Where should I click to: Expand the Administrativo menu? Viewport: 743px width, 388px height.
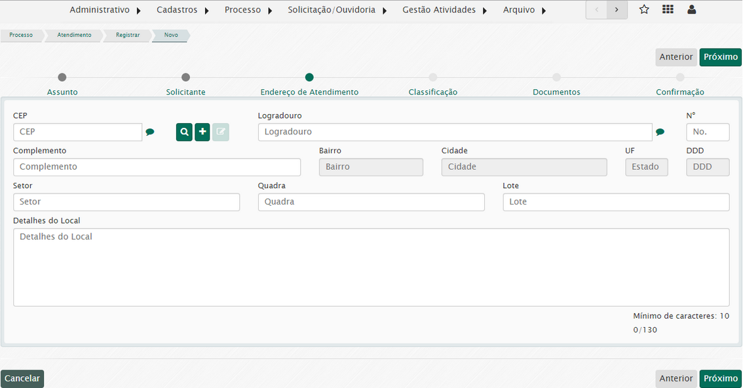click(105, 10)
